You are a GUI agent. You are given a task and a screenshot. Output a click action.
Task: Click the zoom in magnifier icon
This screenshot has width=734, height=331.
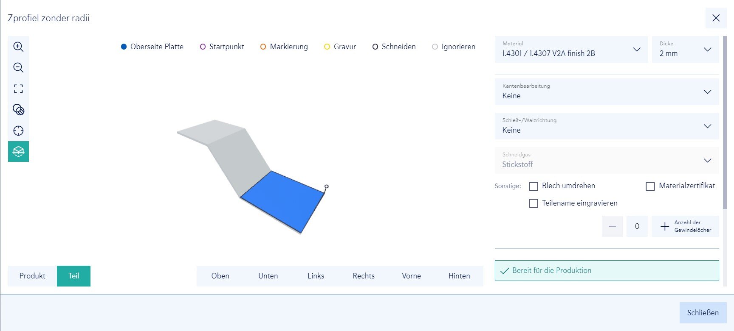(18, 47)
